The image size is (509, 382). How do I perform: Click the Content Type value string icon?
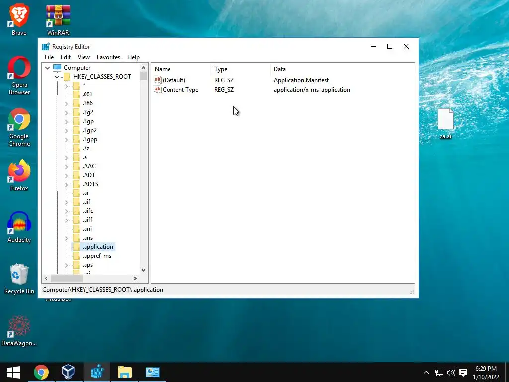tap(158, 89)
